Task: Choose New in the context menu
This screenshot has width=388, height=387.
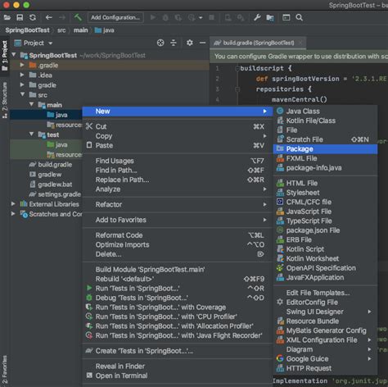Action: click(178, 112)
